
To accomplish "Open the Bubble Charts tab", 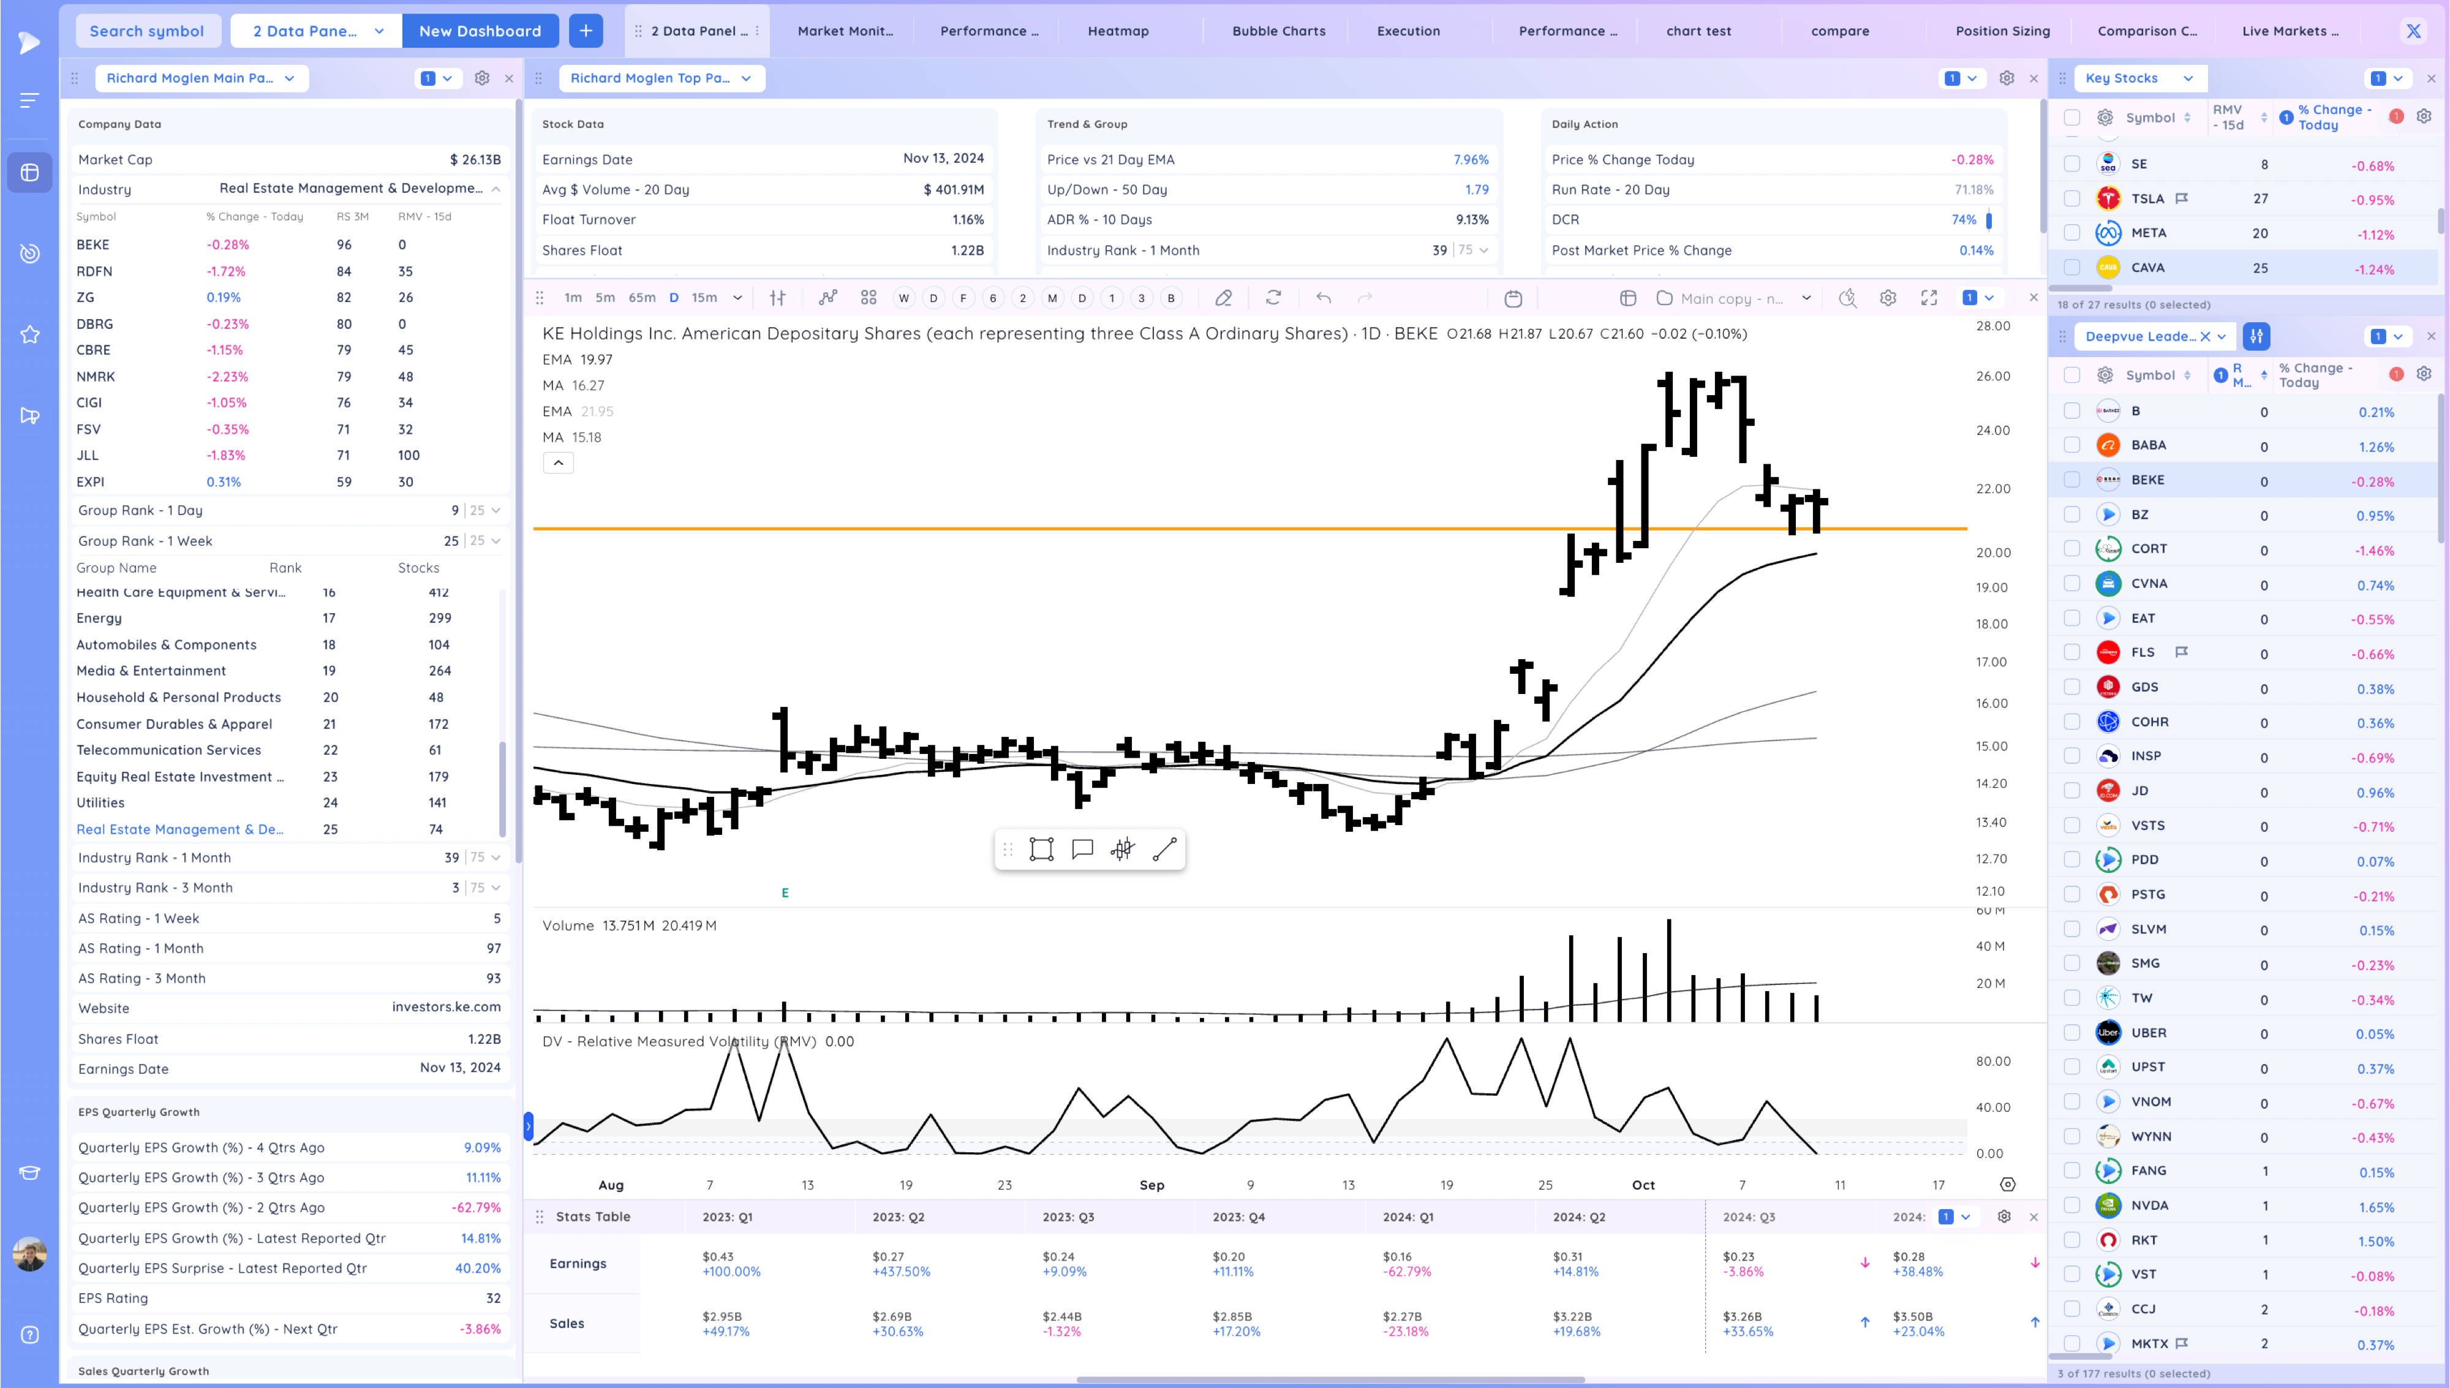I will pyautogui.click(x=1278, y=31).
